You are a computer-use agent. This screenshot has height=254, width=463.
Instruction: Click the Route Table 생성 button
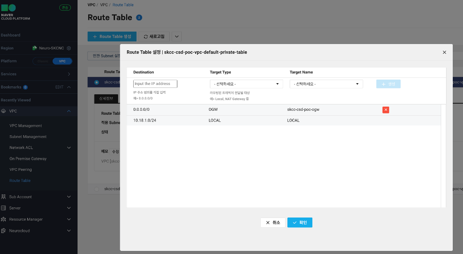pyautogui.click(x=112, y=36)
